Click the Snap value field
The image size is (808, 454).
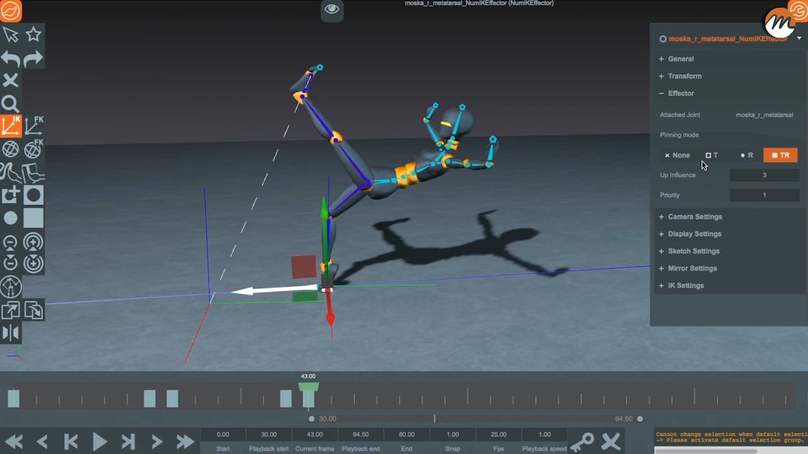pos(453,434)
